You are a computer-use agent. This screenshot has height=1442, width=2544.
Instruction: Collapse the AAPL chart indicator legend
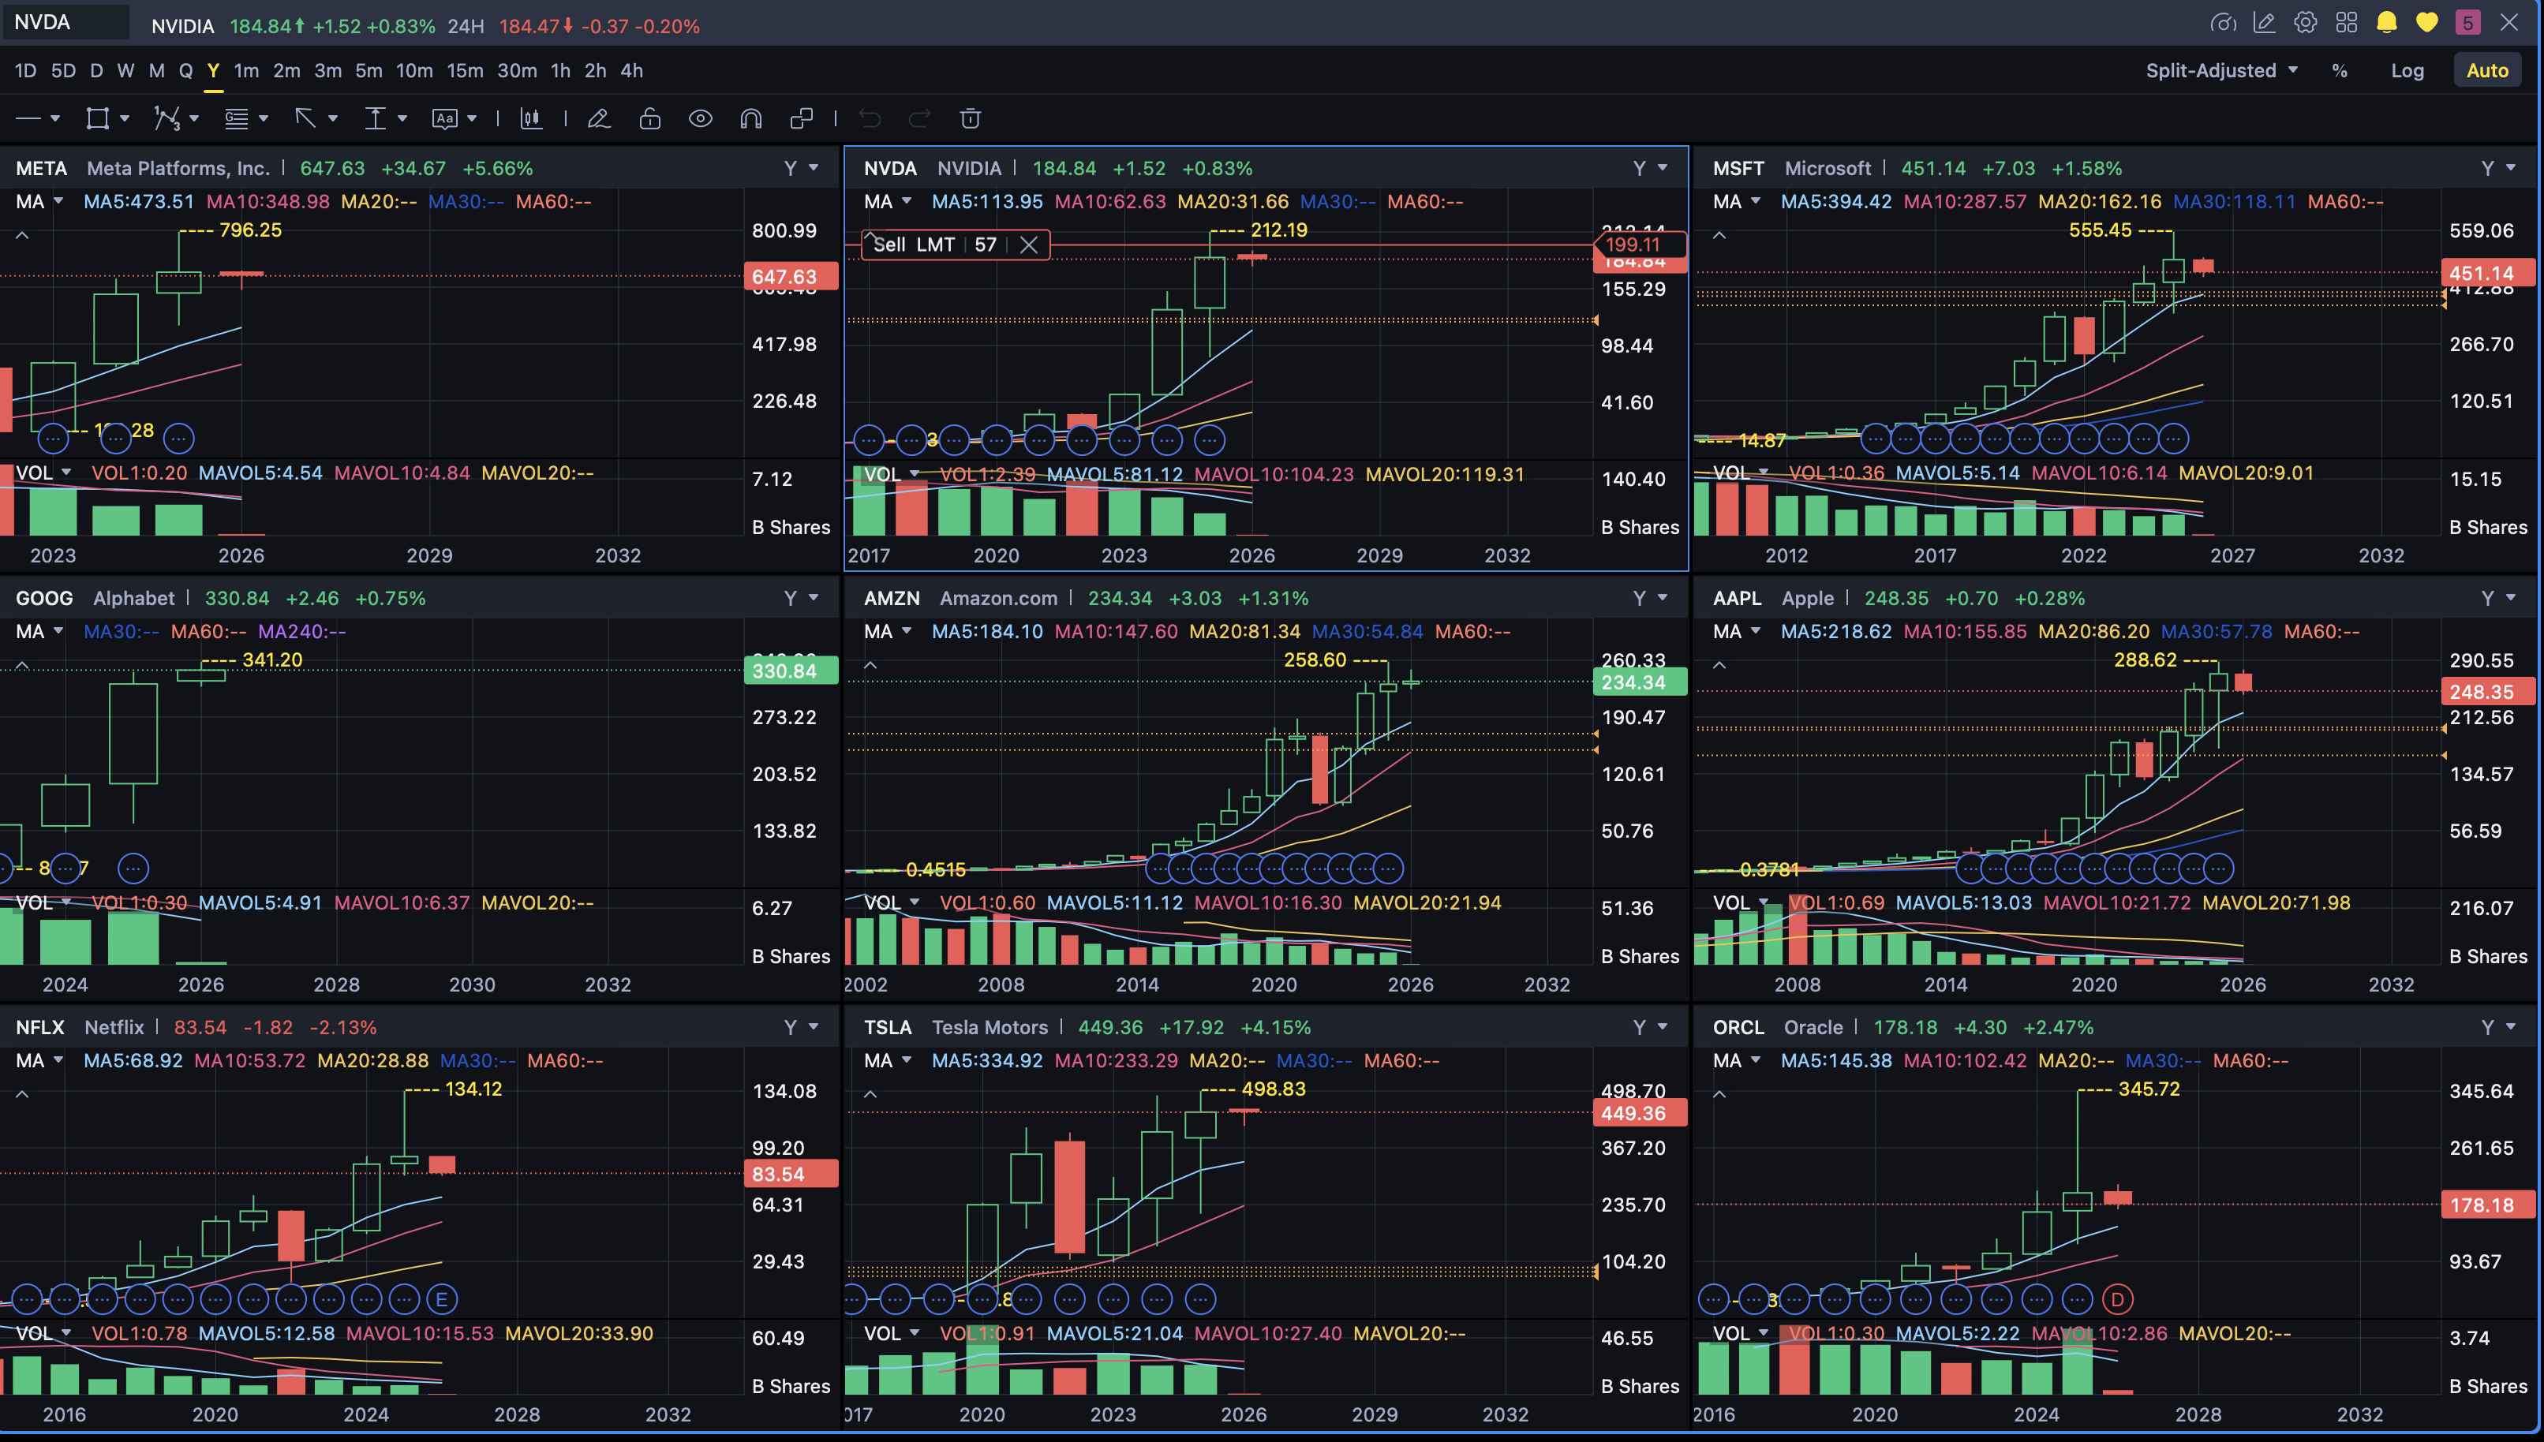pos(1719,666)
